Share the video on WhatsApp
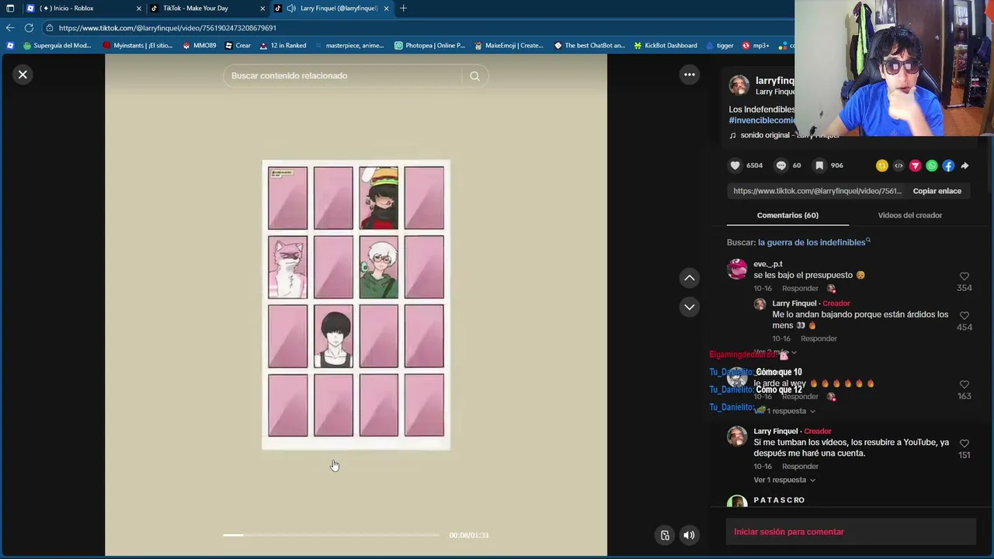The height and width of the screenshot is (559, 994). pos(932,165)
